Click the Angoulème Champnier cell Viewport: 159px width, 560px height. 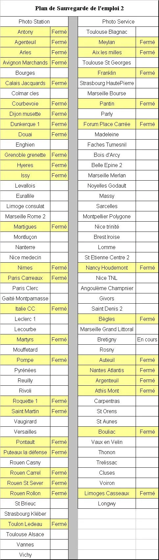[107, 288]
